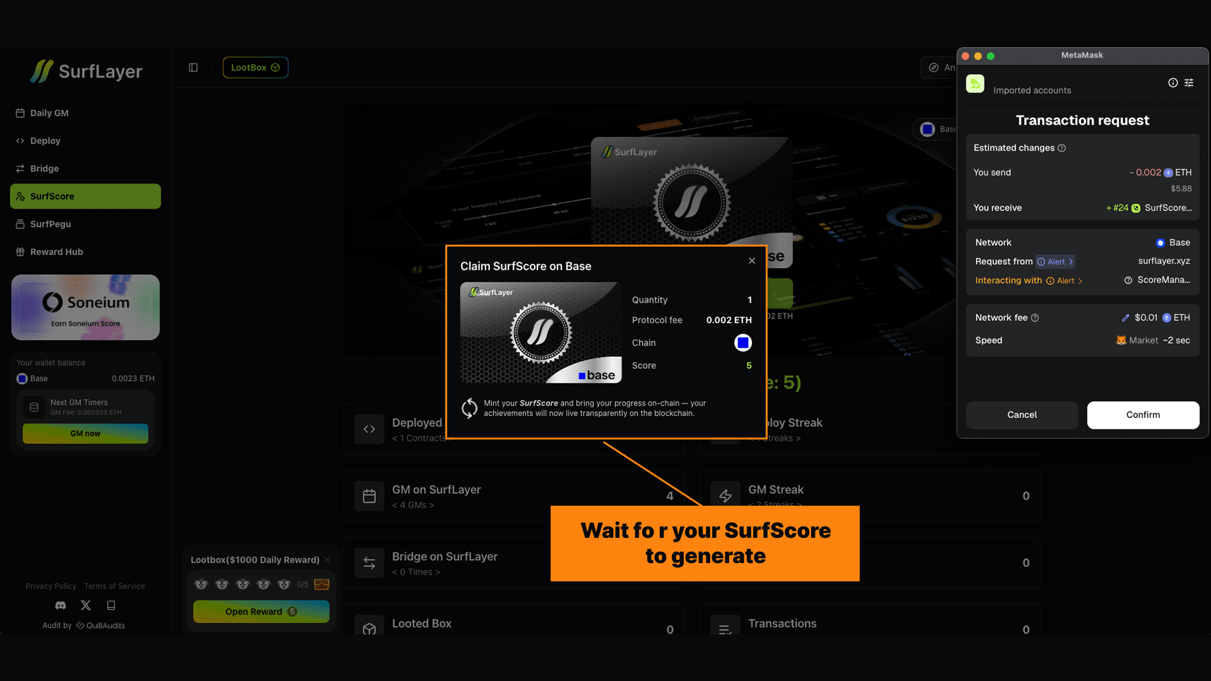
Task: Confirm the MetaMask transaction
Action: point(1142,415)
